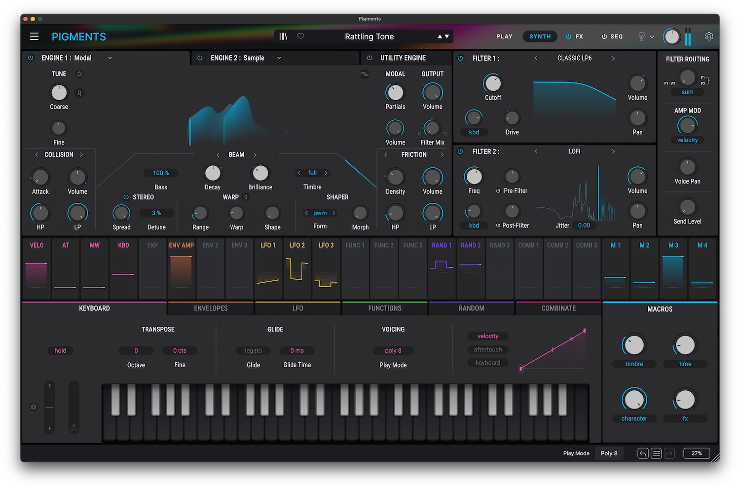The image size is (740, 489).
Task: Open the keyboard settings gear beside pitch wheel
Action: [x=34, y=407]
